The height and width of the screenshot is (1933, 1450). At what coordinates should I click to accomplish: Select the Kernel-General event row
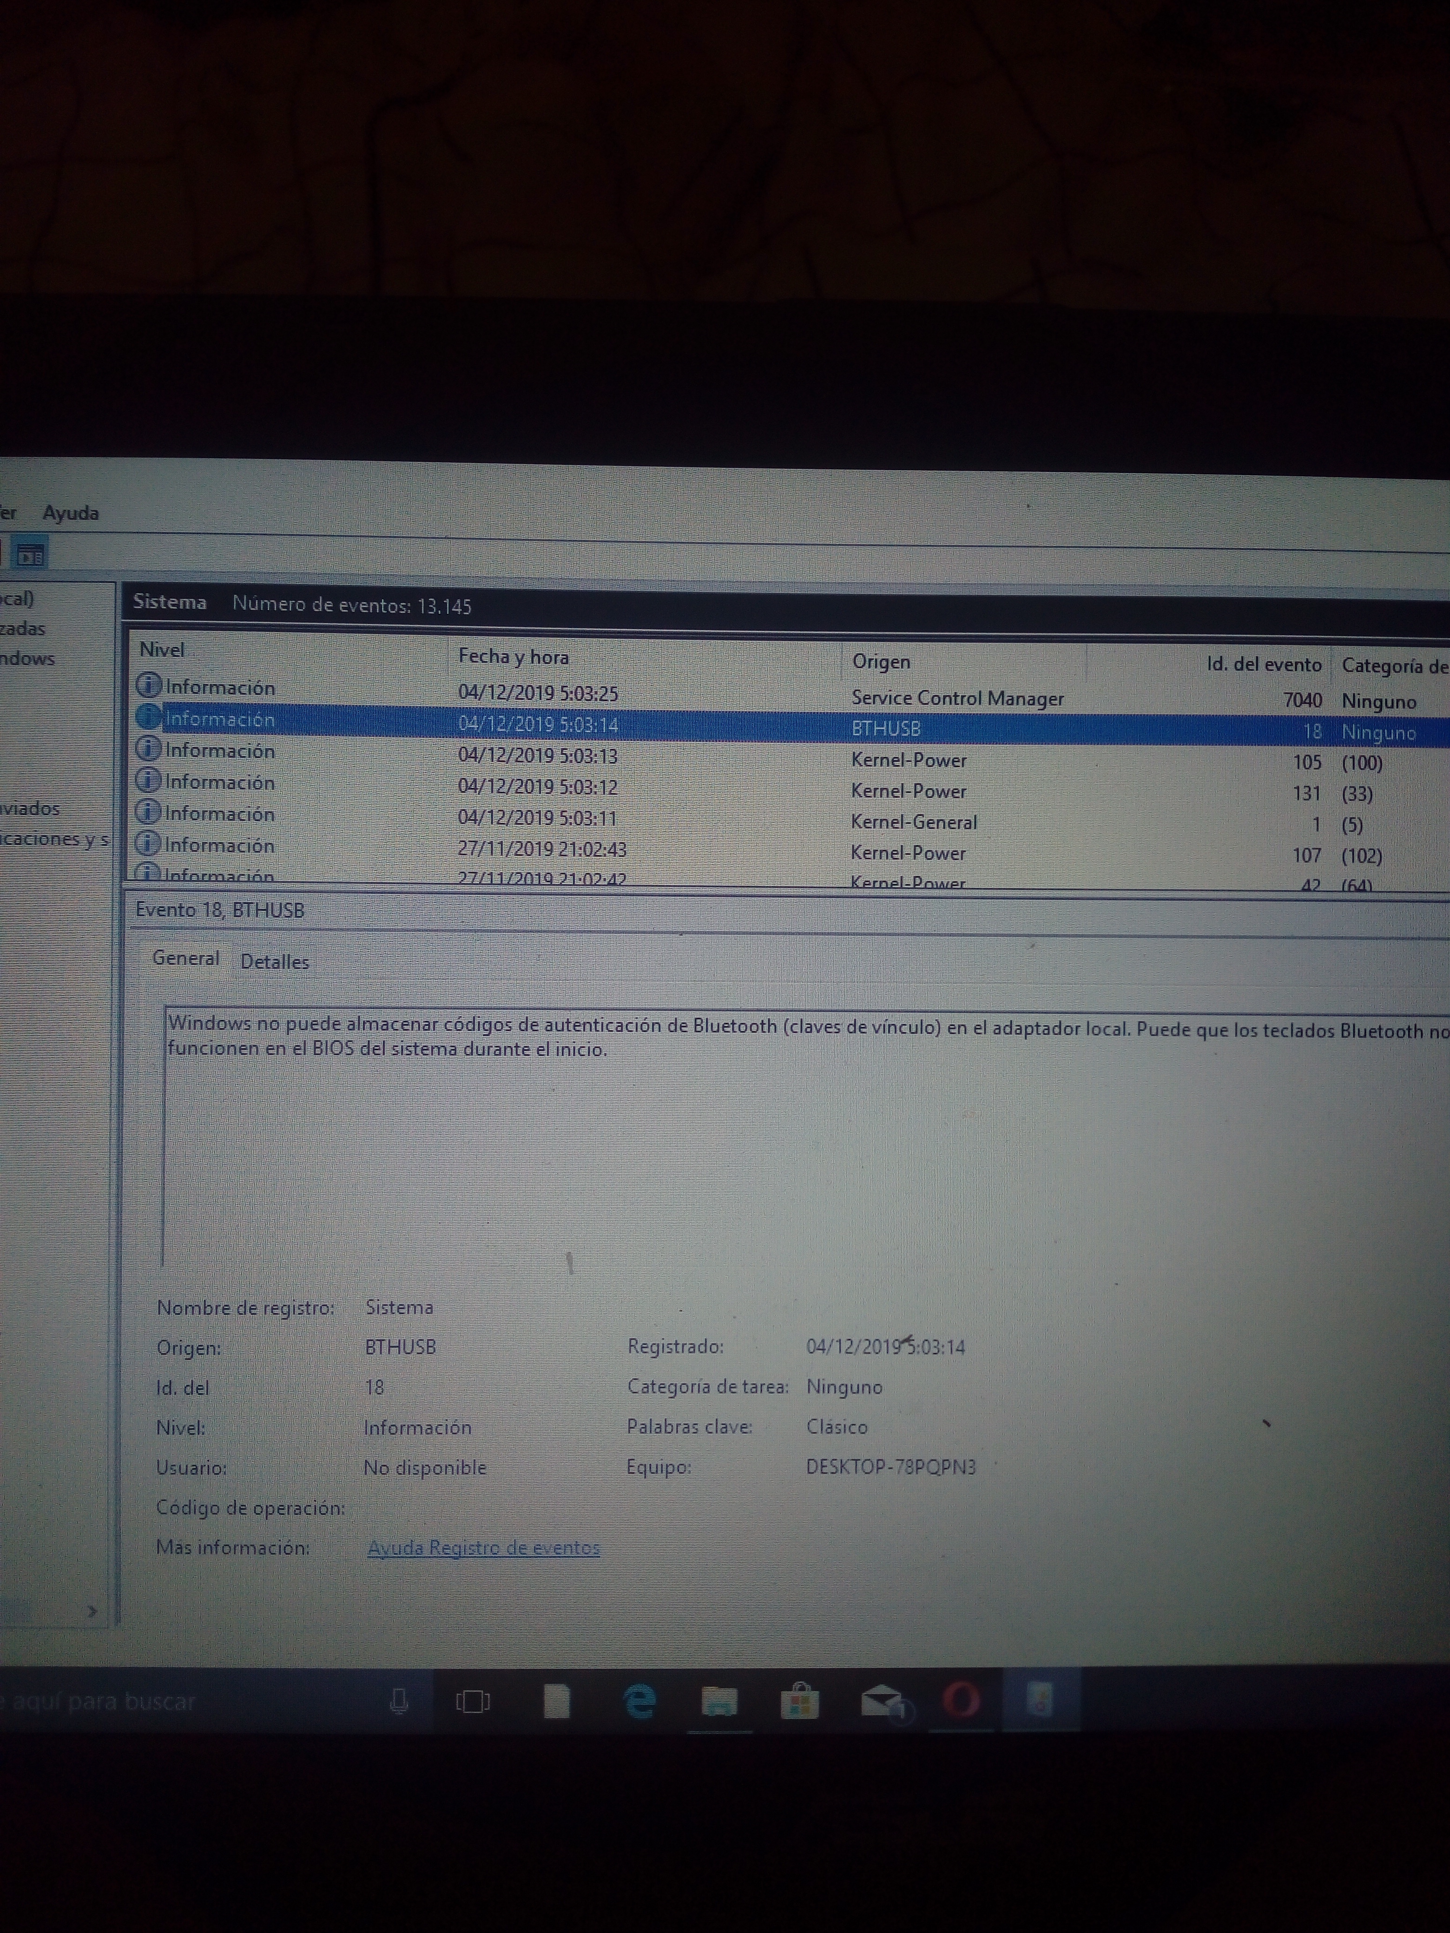[x=913, y=822]
